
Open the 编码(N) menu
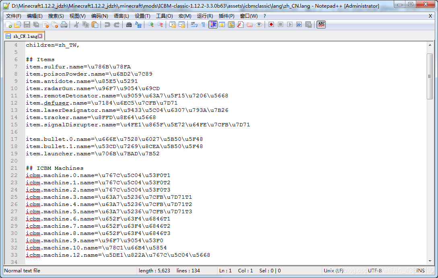click(100, 16)
